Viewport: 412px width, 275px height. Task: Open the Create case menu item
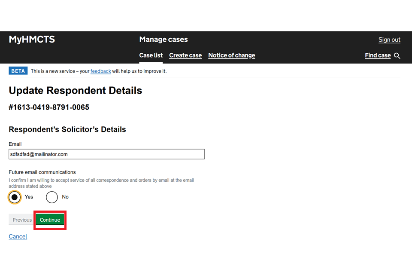pos(185,55)
